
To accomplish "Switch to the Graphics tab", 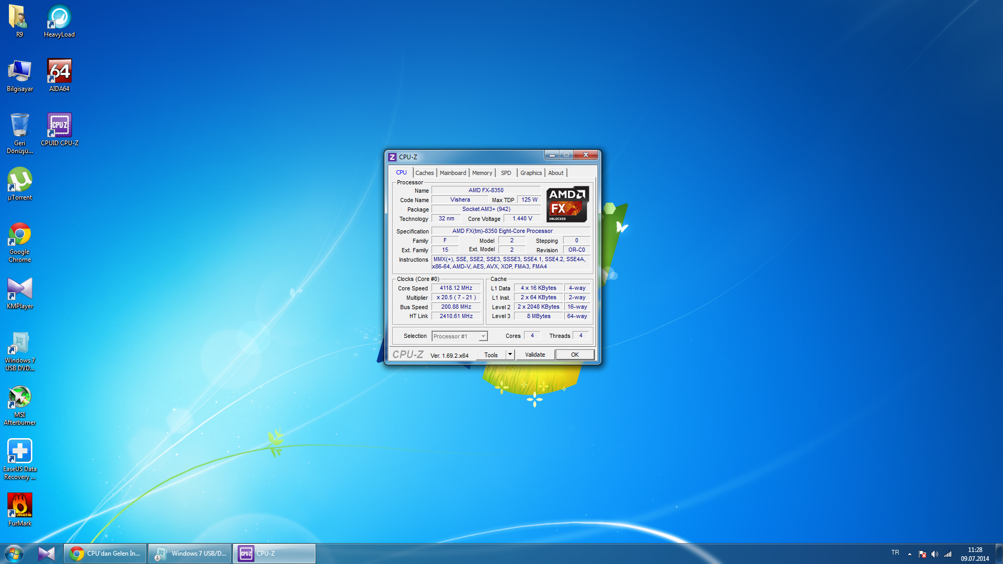I will coord(531,173).
